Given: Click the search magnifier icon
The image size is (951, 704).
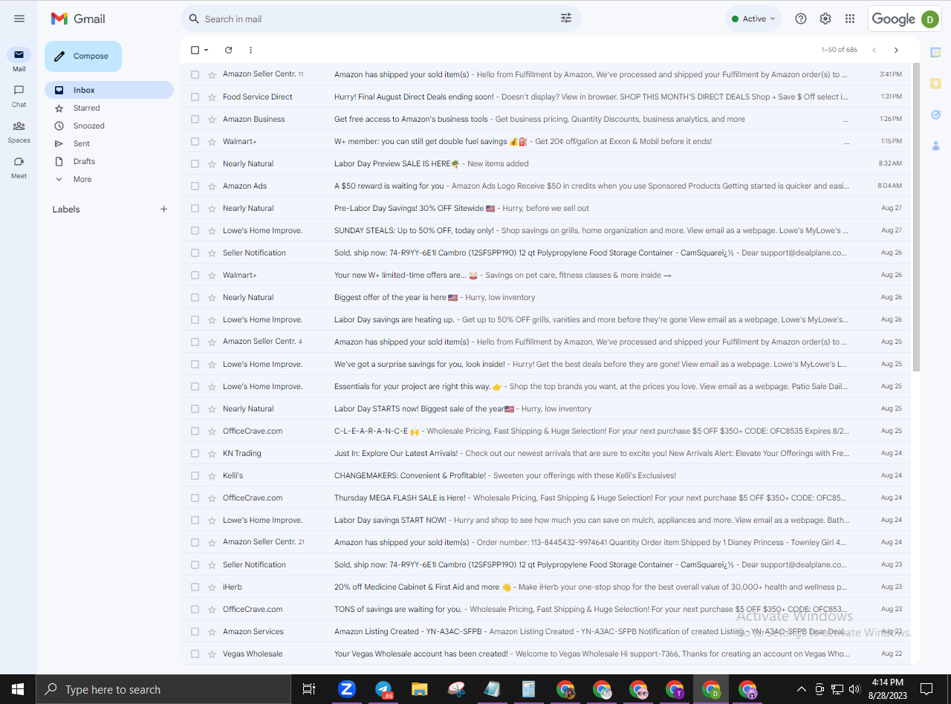Looking at the screenshot, I should (x=194, y=19).
